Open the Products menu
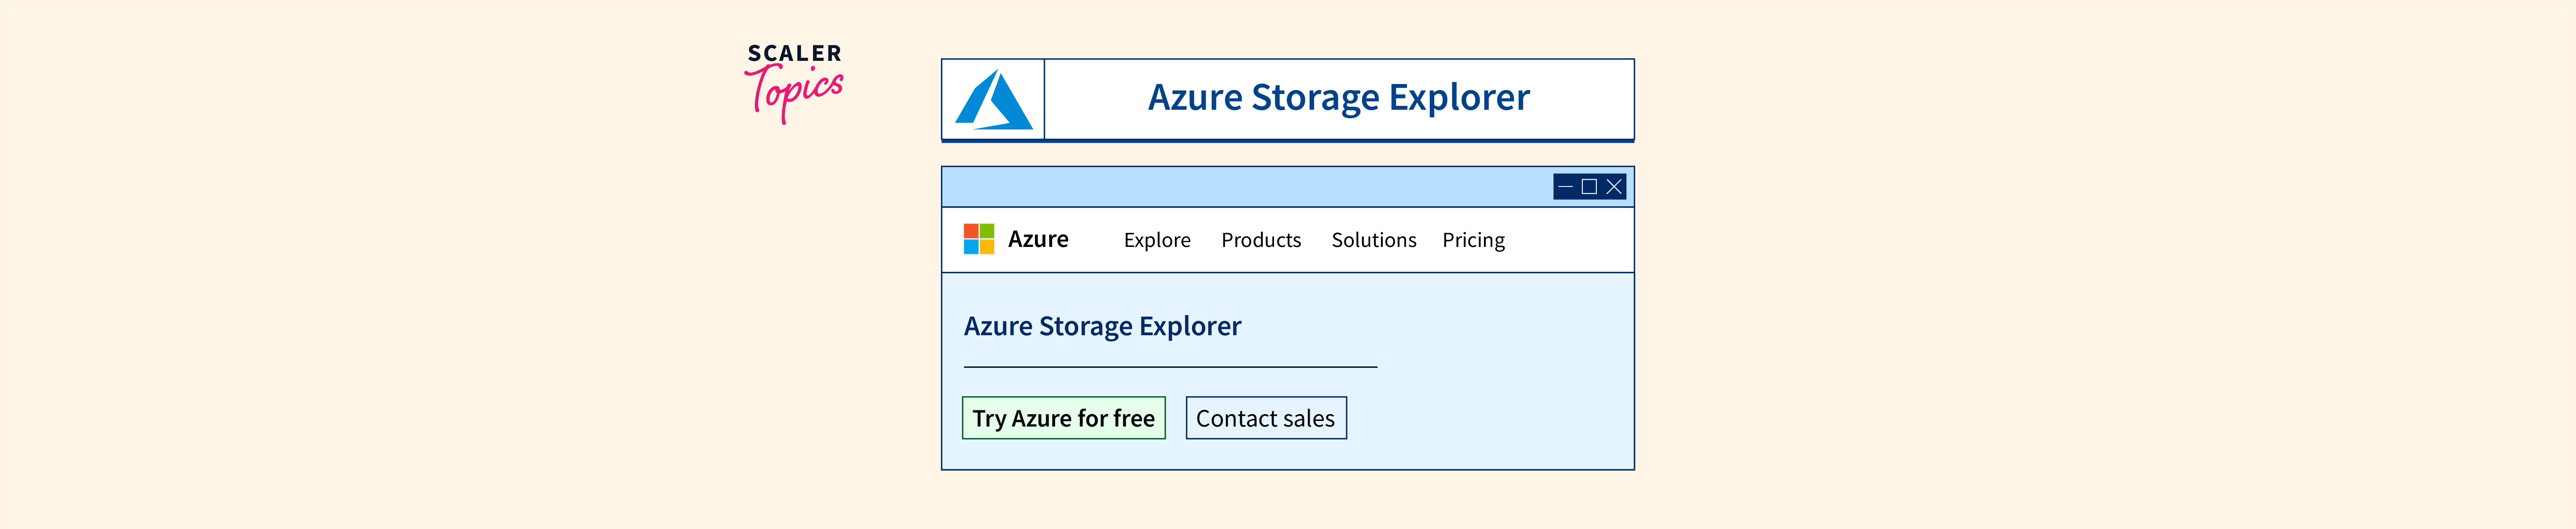2576x529 pixels. [1261, 240]
